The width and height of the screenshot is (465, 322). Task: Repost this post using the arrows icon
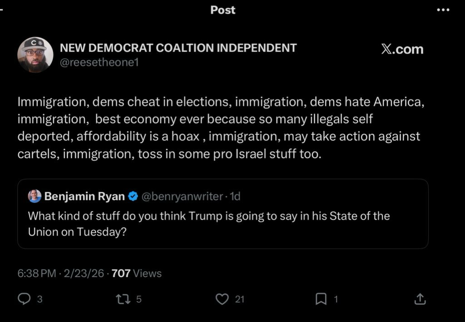coord(122,299)
